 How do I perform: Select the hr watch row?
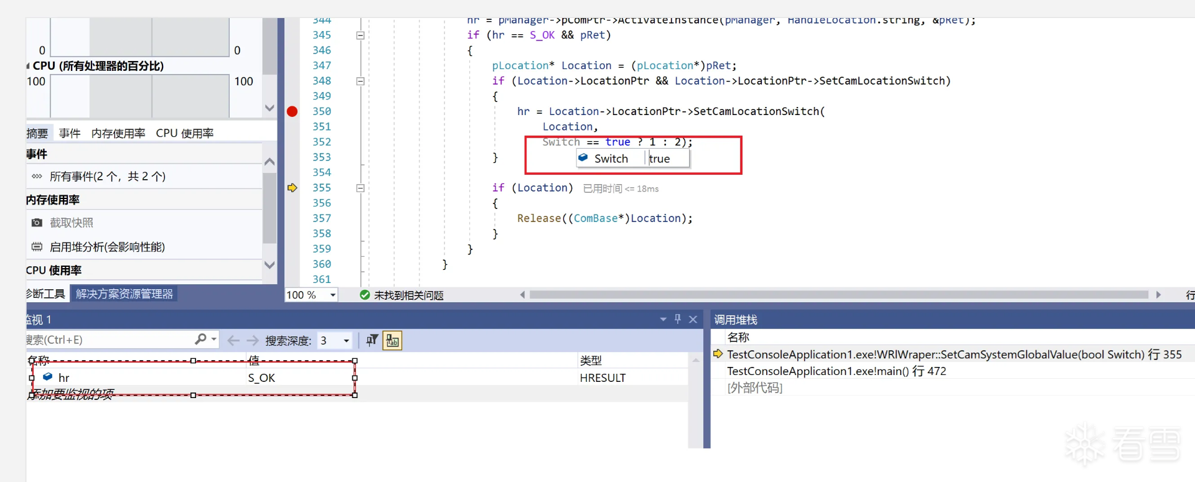tap(357, 378)
